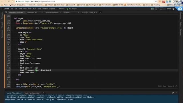Screen dimensions: 183x103
Task: Open the Naruto Shippuden bookmark
Action: click(17, 5)
